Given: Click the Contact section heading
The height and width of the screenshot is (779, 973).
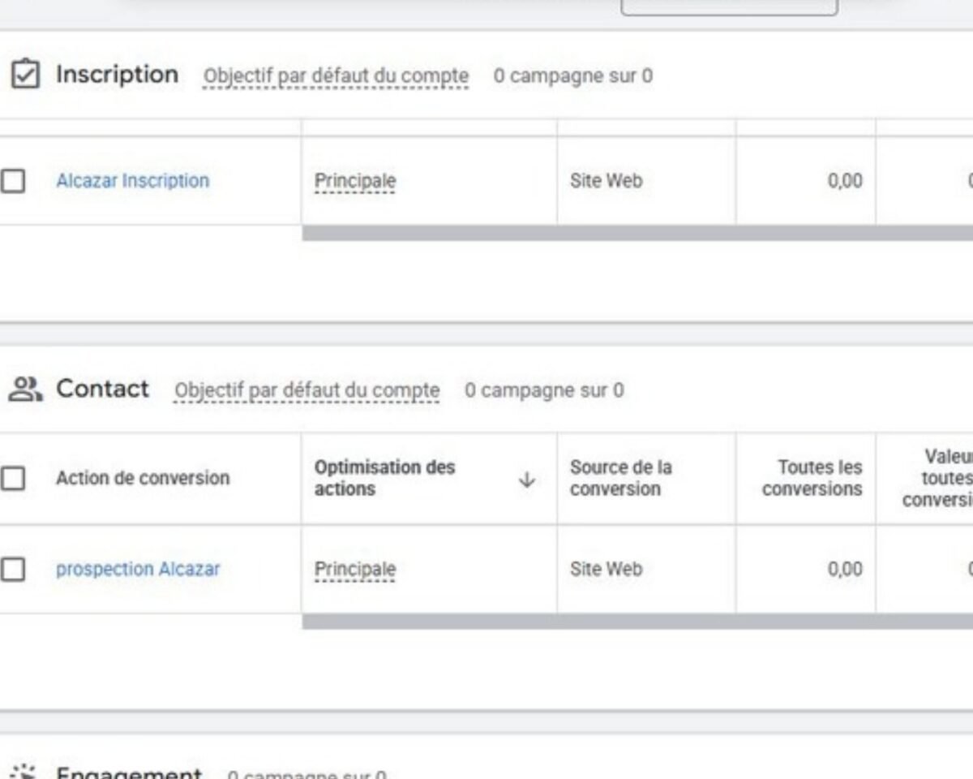Looking at the screenshot, I should (x=102, y=389).
